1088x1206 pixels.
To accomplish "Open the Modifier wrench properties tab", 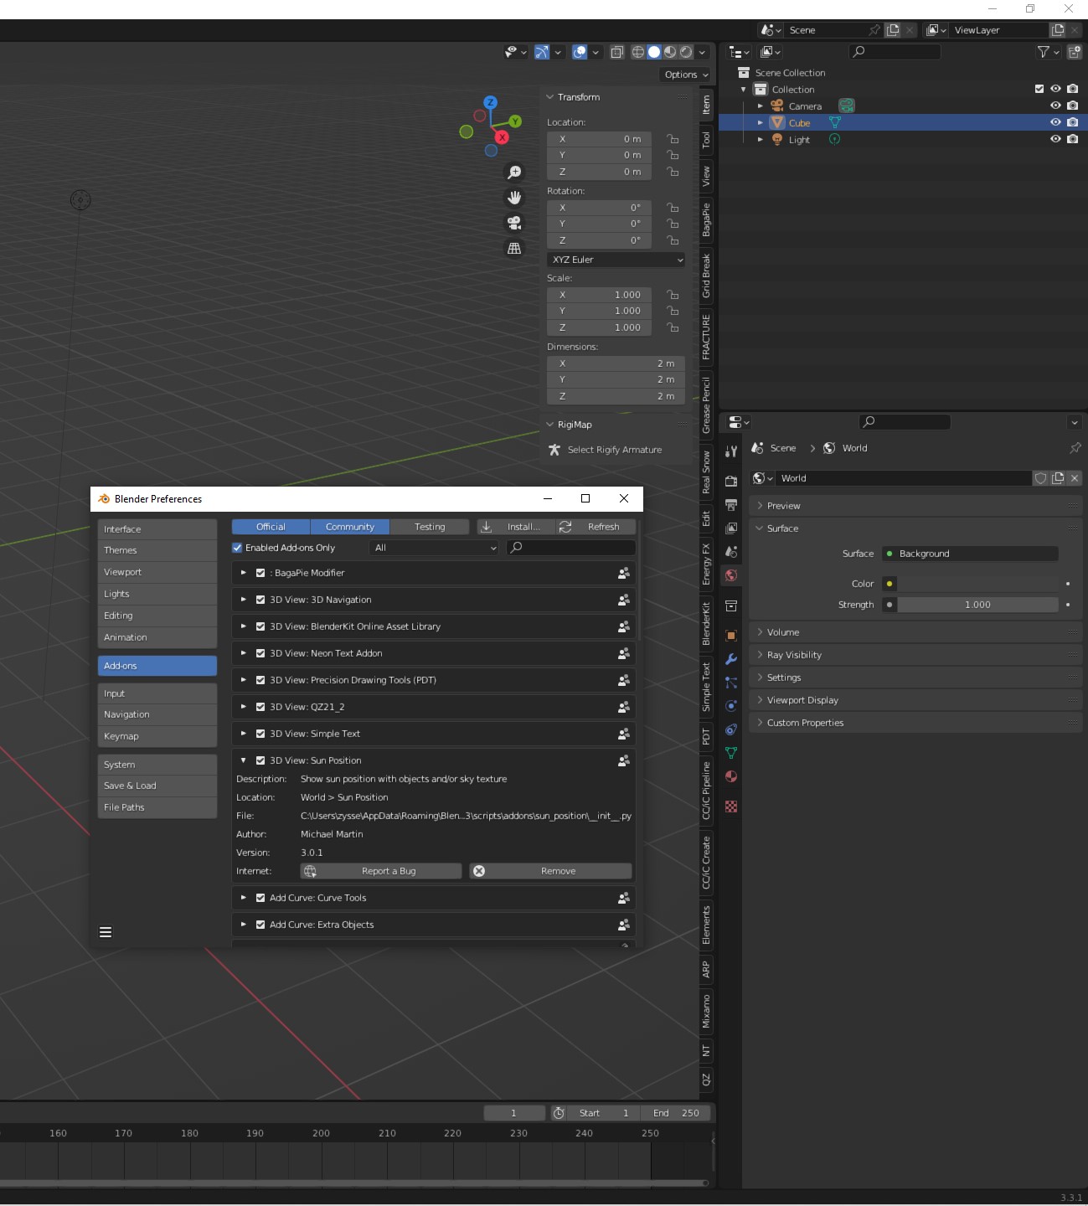I will pyautogui.click(x=731, y=659).
